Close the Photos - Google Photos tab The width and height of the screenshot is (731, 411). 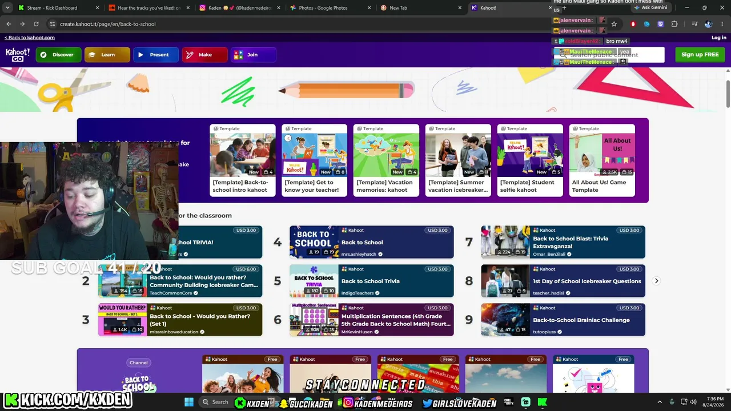[x=369, y=8]
